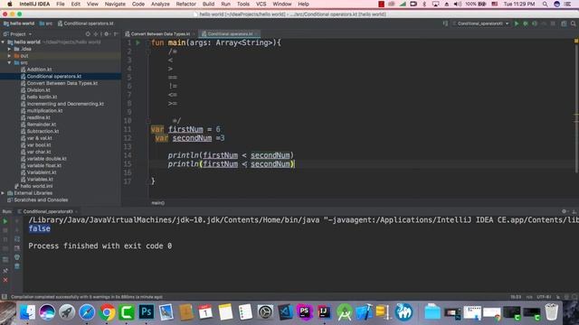Click the 'false' output in console
The height and width of the screenshot is (325, 579).
pos(40,228)
